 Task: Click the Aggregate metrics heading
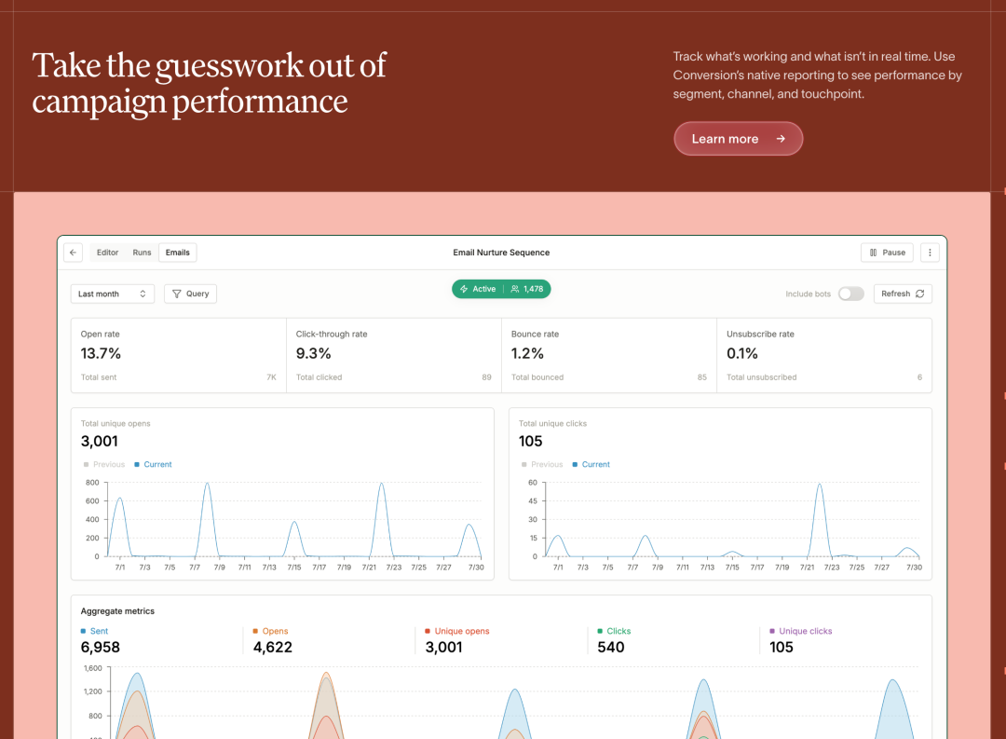[x=117, y=611]
